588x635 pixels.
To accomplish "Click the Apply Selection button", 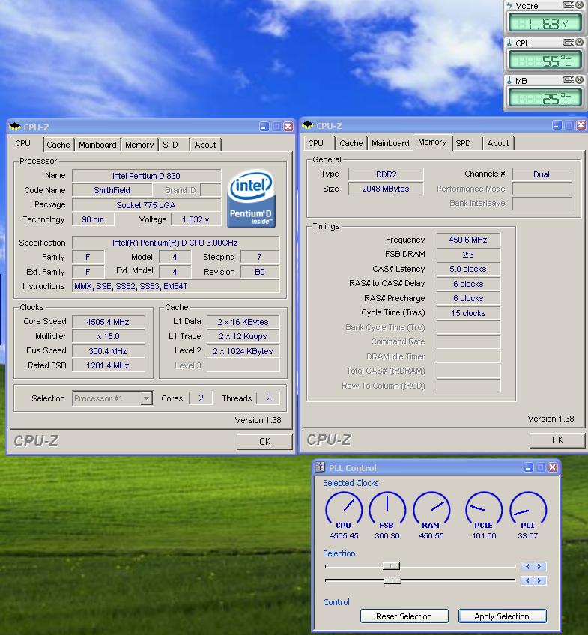I will tap(502, 616).
